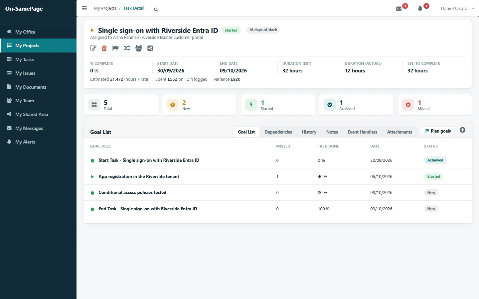This screenshot has width=479, height=299.
Task: Click the Plan goals button
Action: click(437, 131)
